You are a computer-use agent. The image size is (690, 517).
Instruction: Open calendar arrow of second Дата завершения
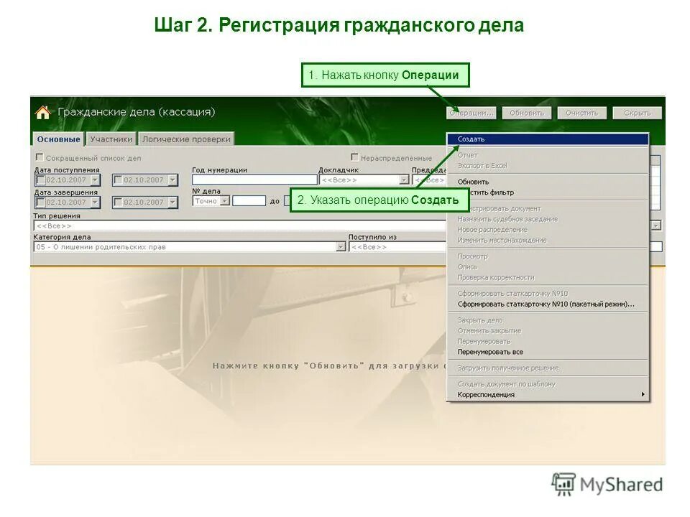pos(172,202)
